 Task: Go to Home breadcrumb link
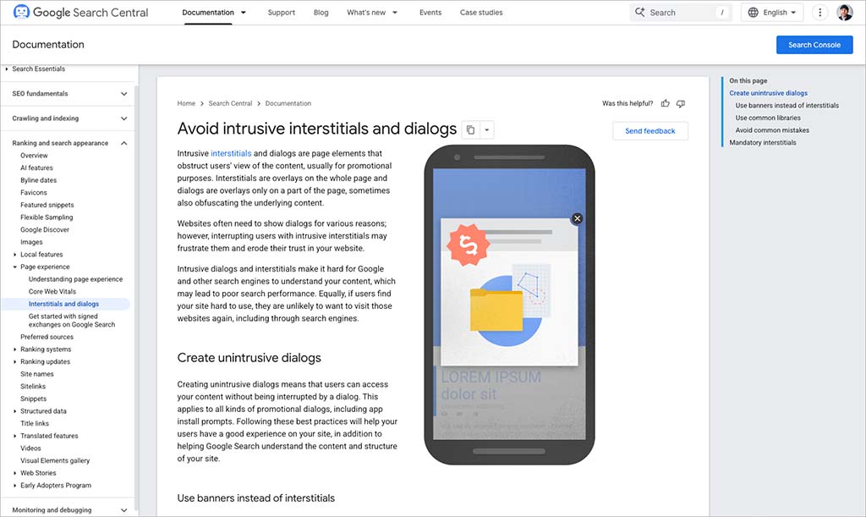pyautogui.click(x=186, y=103)
